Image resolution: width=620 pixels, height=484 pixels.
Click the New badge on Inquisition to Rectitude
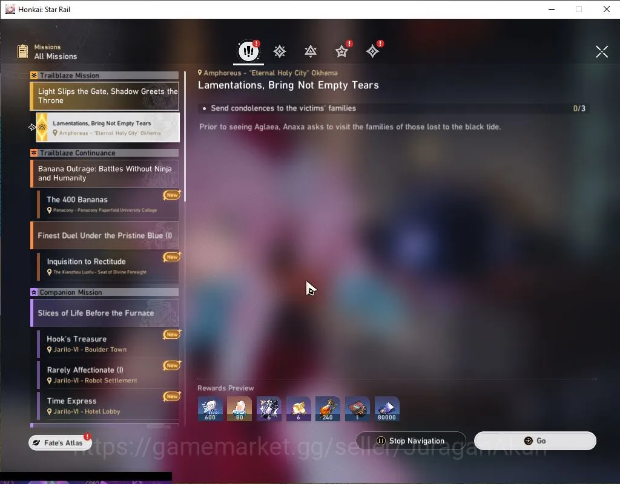[x=172, y=257]
